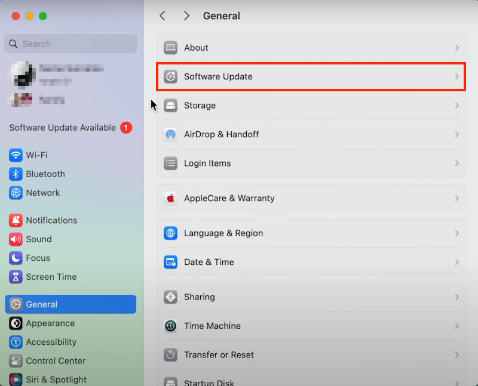Open Control Center settings from the sidebar

[x=16, y=361]
